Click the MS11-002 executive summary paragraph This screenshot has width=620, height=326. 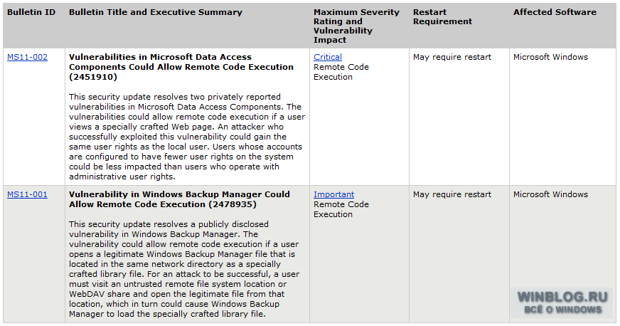[x=187, y=137]
